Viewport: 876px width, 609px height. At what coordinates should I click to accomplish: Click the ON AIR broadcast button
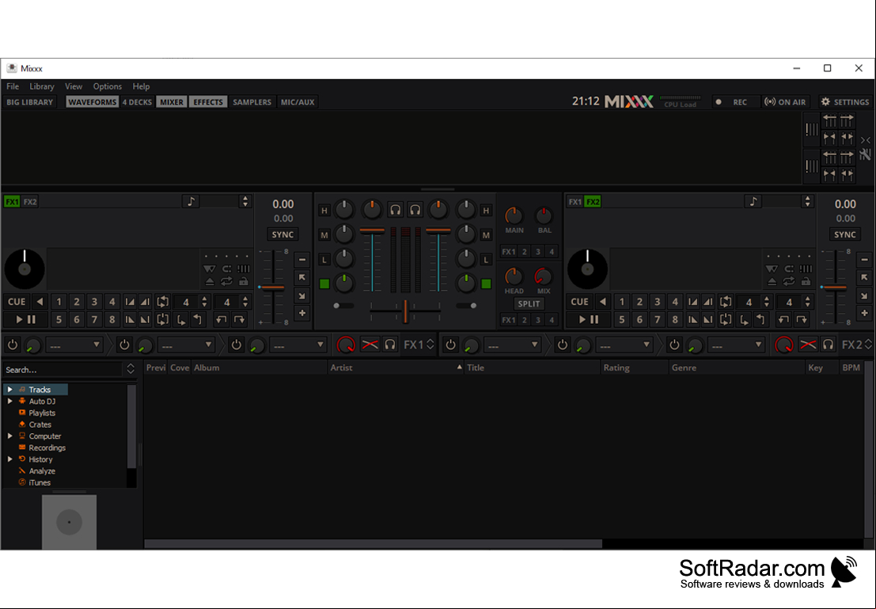pos(786,102)
